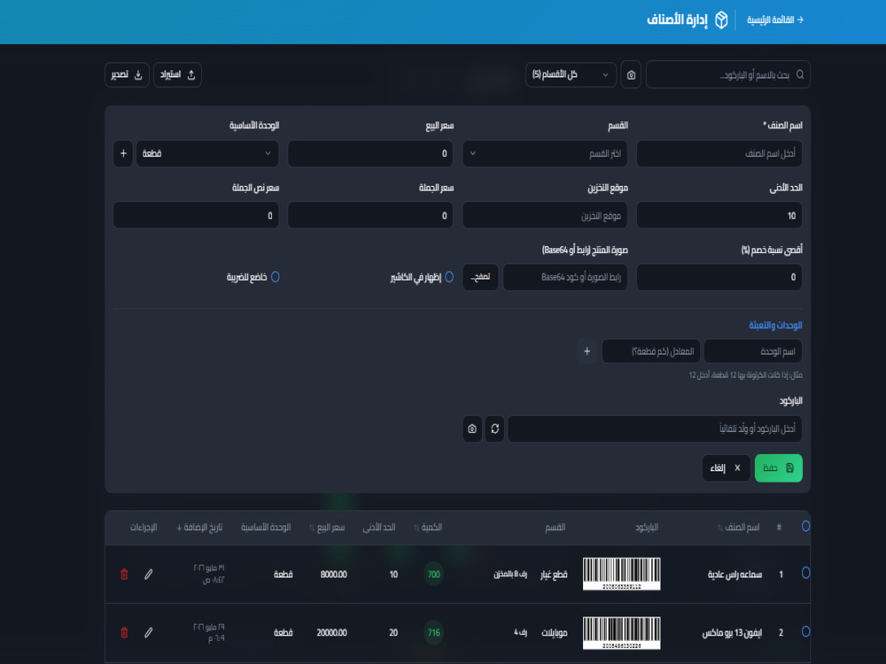Select row 2 ايفون 13 برو ماكس checkbox
886x664 pixels.
tap(805, 632)
